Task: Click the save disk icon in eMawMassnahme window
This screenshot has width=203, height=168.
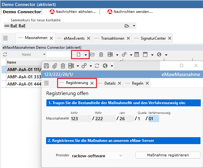Action: pyautogui.click(x=46, y=66)
